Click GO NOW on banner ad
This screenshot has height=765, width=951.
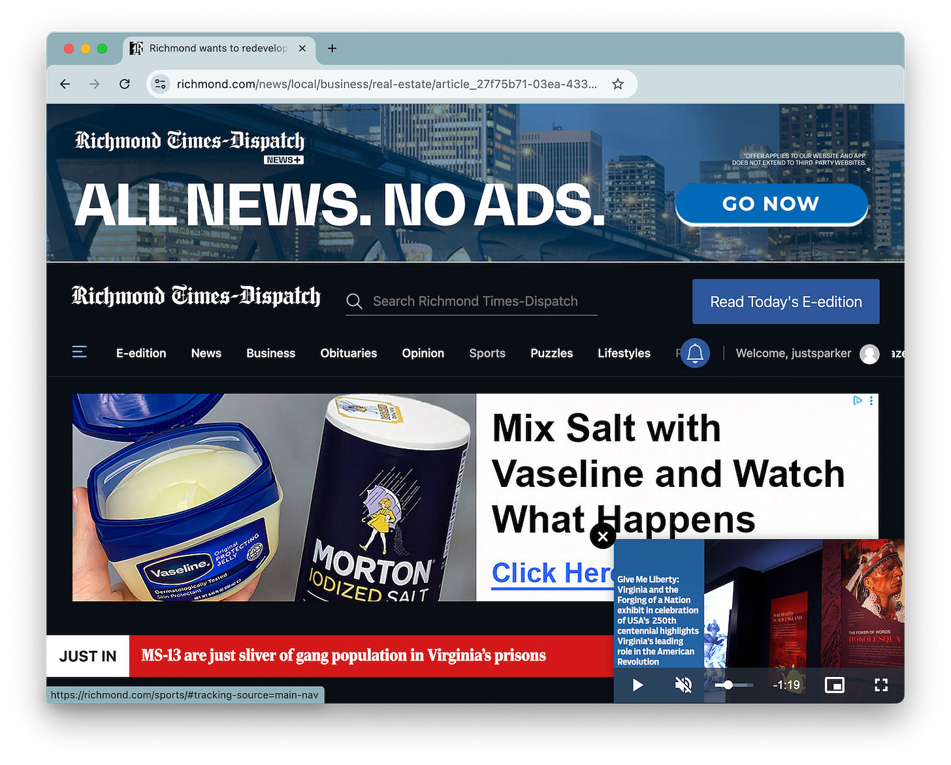pyautogui.click(x=771, y=204)
